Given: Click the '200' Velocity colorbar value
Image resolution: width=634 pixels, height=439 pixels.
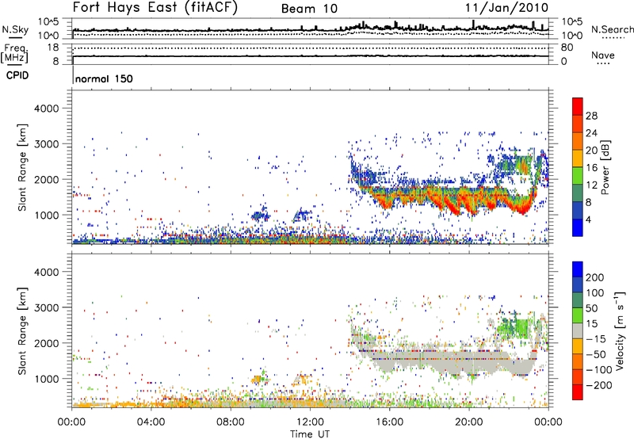Looking at the screenshot, I should [595, 277].
